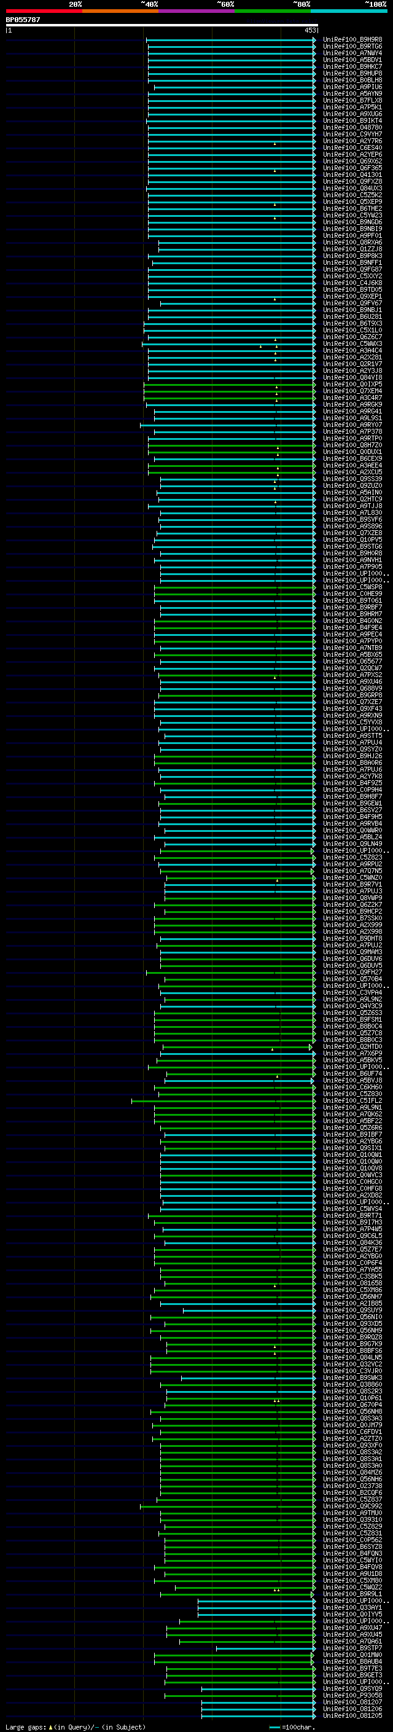
Task: Click label UniRef100_C5WWX3
Action: click(x=352, y=343)
